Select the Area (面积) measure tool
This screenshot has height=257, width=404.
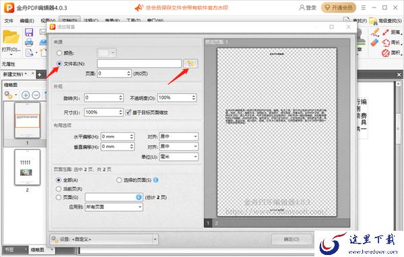[392, 52]
